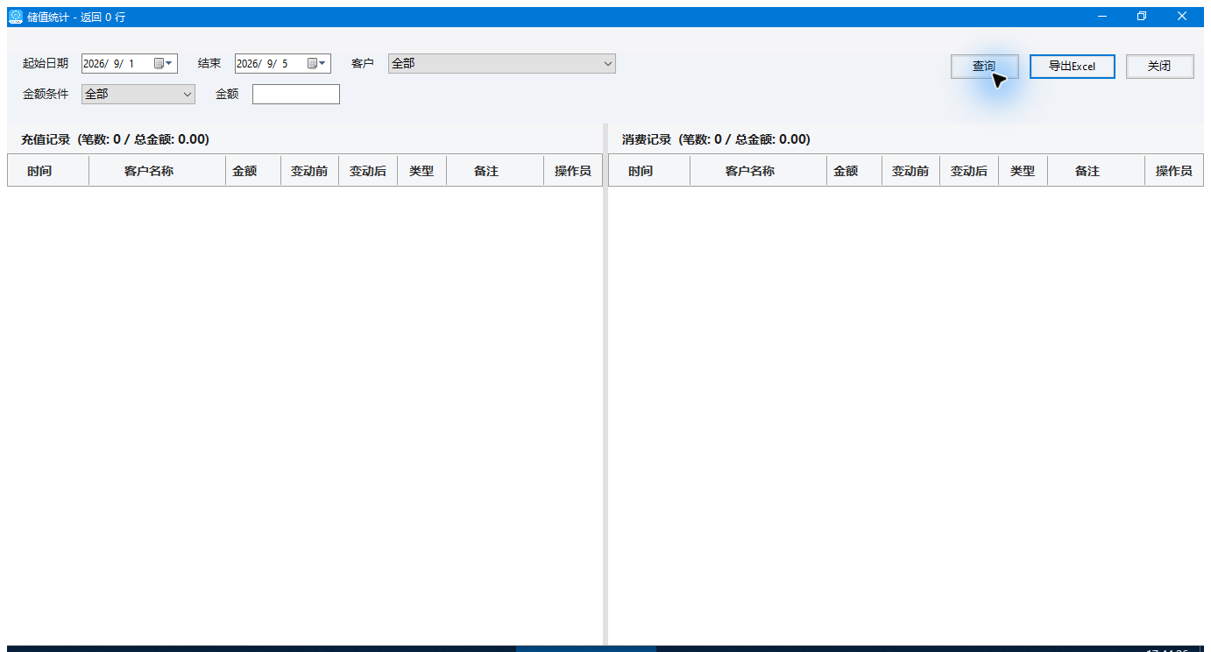Viewport: 1211px width, 652px height.
Task: Click 变动后 header in recharge table
Action: [368, 171]
